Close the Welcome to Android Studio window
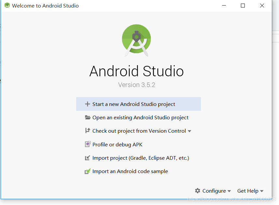Screen dimensions: 279x205 pos(262,6)
